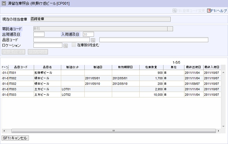Select the LOT01 lot cell
The width and height of the screenshot is (228, 144).
[x=73, y=89]
